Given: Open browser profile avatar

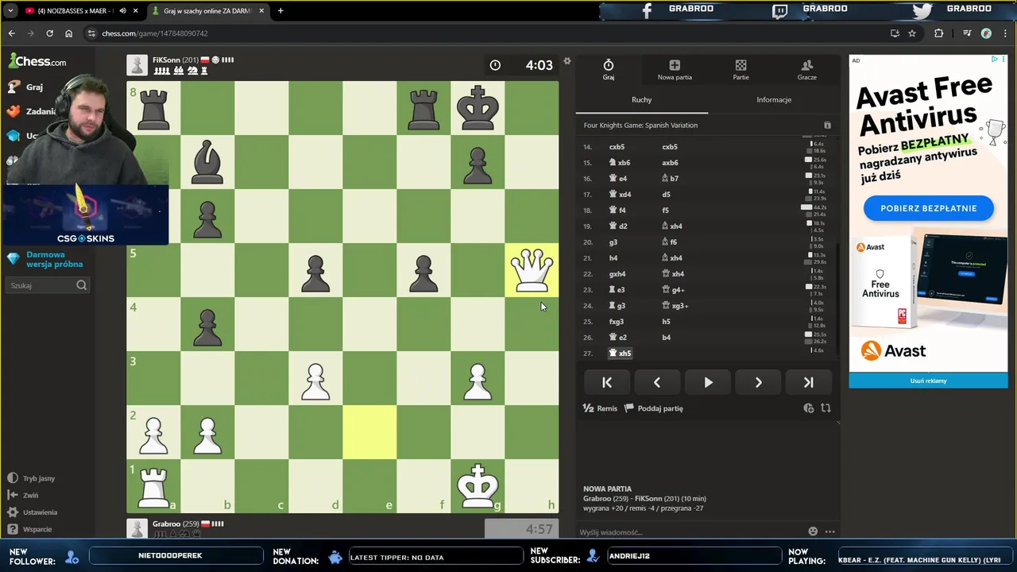Looking at the screenshot, I should 986,33.
